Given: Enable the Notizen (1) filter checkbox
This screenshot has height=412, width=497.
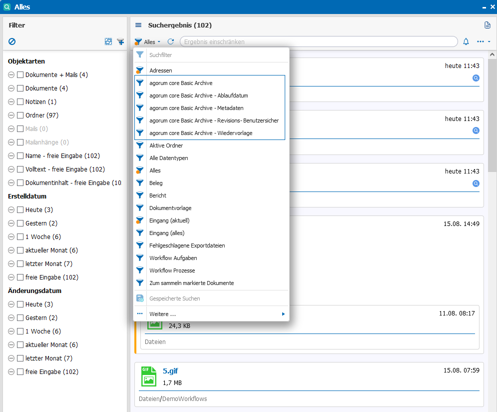Looking at the screenshot, I should click(x=20, y=102).
